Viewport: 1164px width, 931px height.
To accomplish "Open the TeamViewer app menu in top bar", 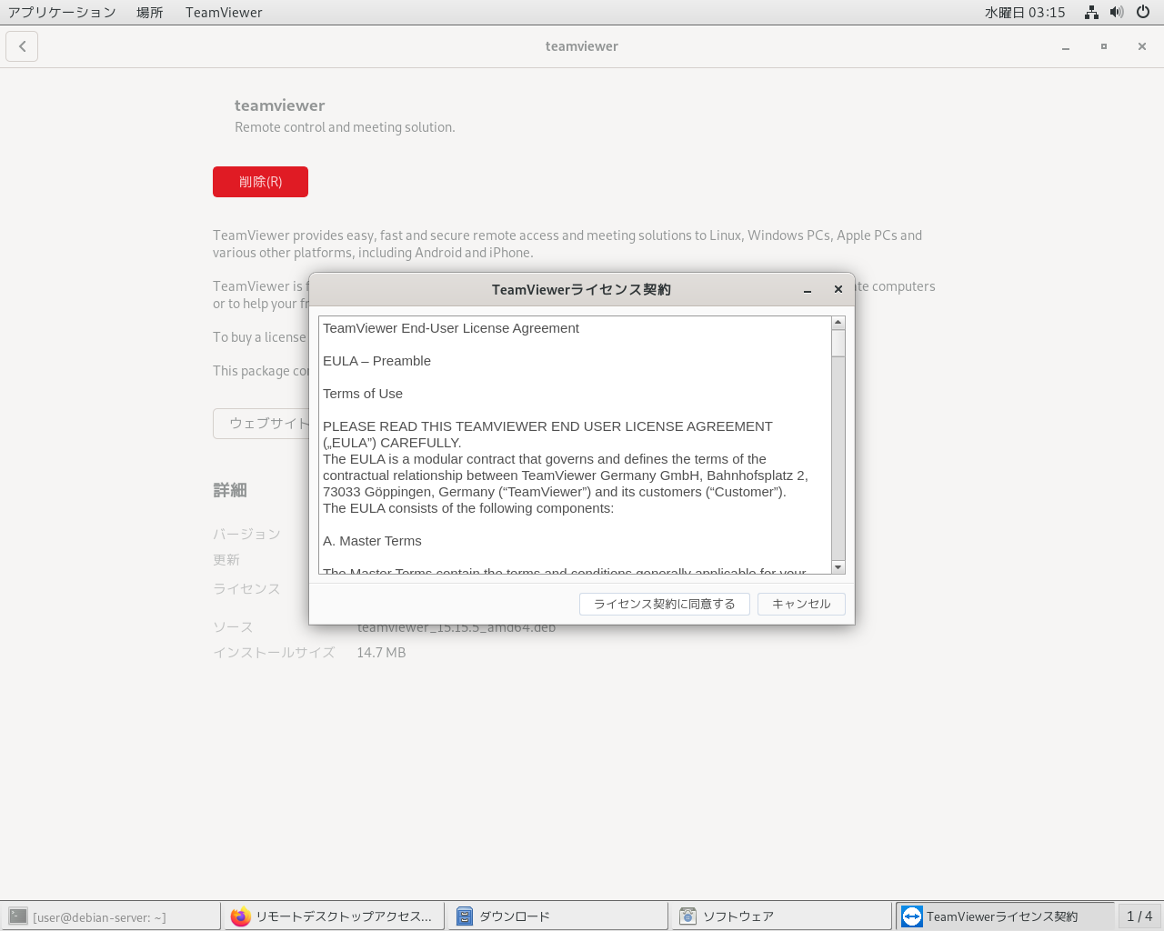I will coord(224,12).
